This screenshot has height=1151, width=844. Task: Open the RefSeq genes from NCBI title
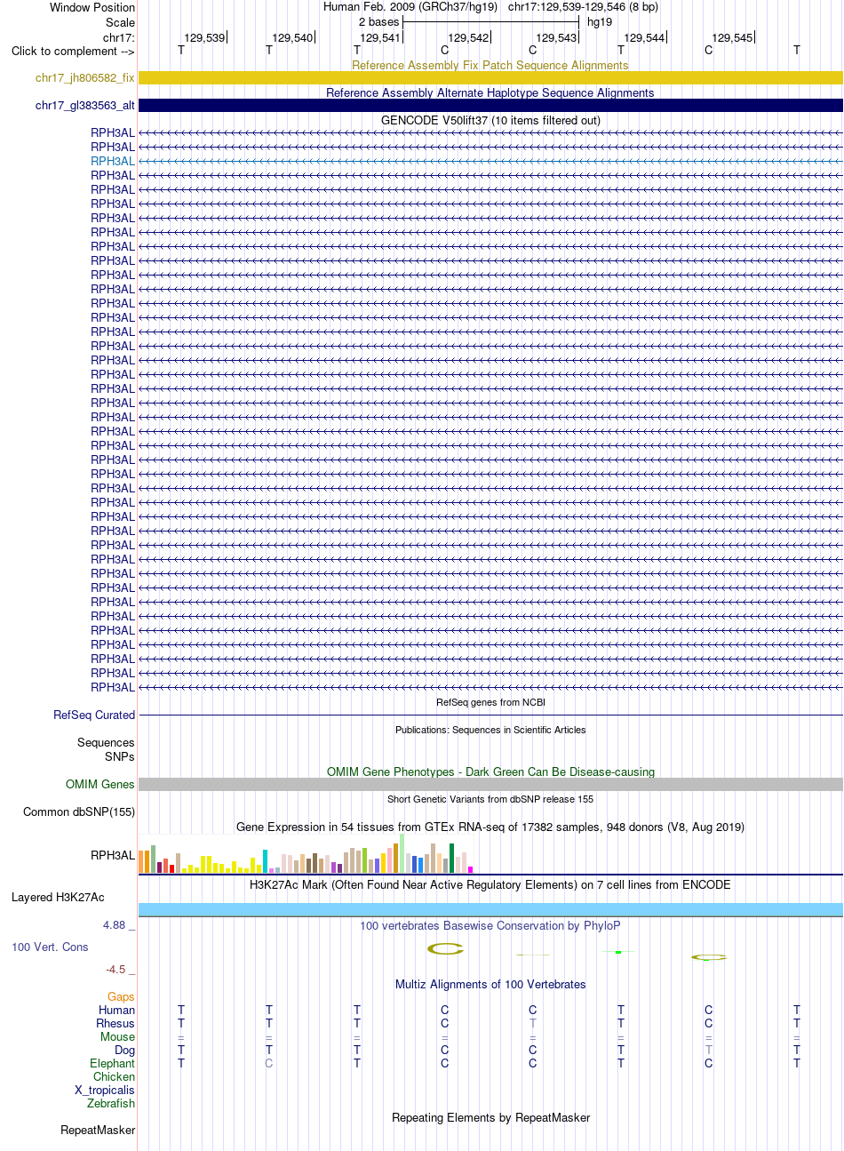(490, 703)
